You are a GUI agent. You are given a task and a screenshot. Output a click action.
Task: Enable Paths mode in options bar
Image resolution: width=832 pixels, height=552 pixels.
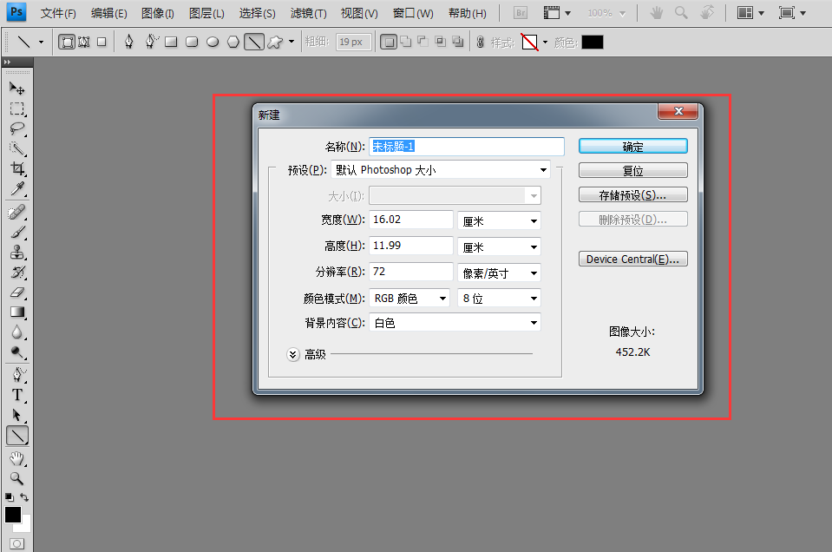[84, 42]
